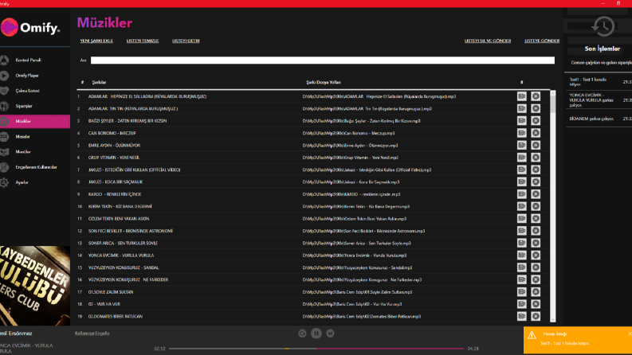Delete icon for Yonca Evcimik Vurula Vurula
632x355 pixels.
536,256
